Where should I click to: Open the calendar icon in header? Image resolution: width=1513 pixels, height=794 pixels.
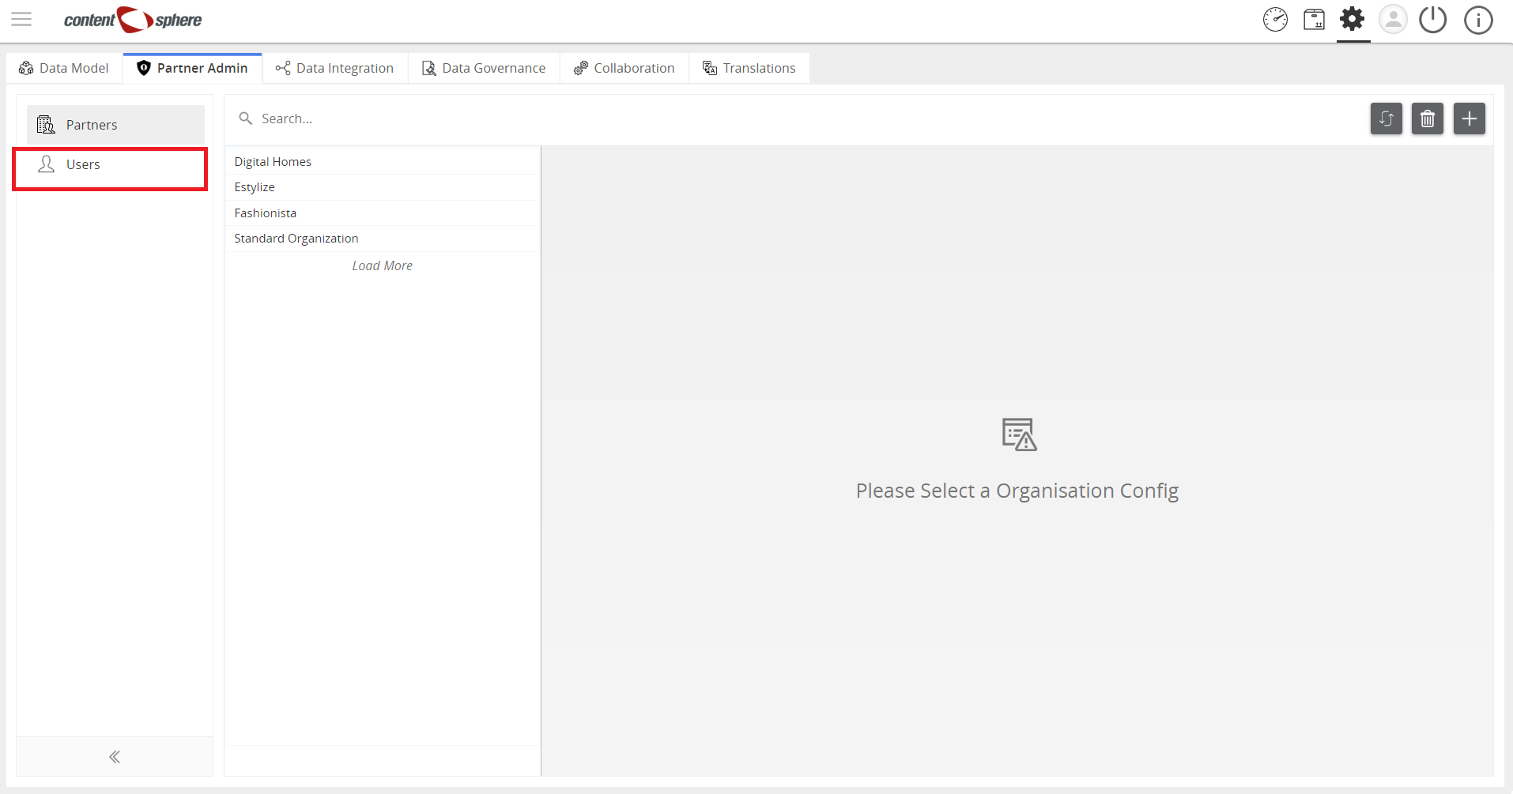coord(1315,20)
